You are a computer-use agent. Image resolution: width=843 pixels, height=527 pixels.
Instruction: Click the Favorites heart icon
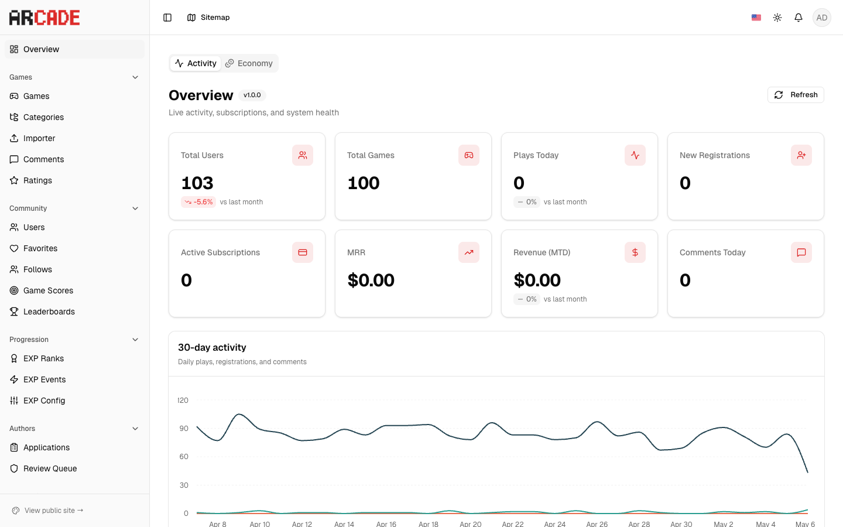click(14, 248)
